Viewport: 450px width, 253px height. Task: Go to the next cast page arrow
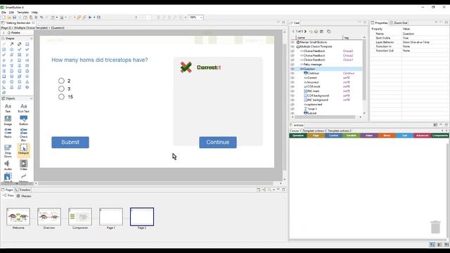pyautogui.click(x=305, y=31)
